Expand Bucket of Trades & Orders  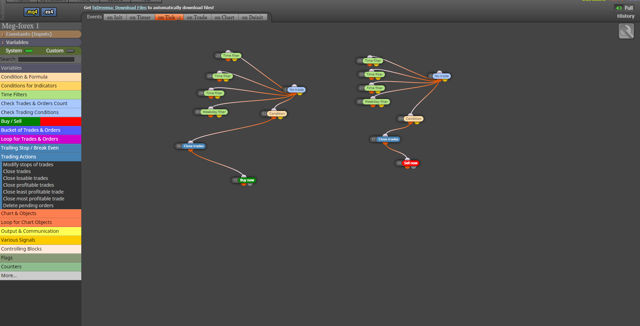click(41, 130)
